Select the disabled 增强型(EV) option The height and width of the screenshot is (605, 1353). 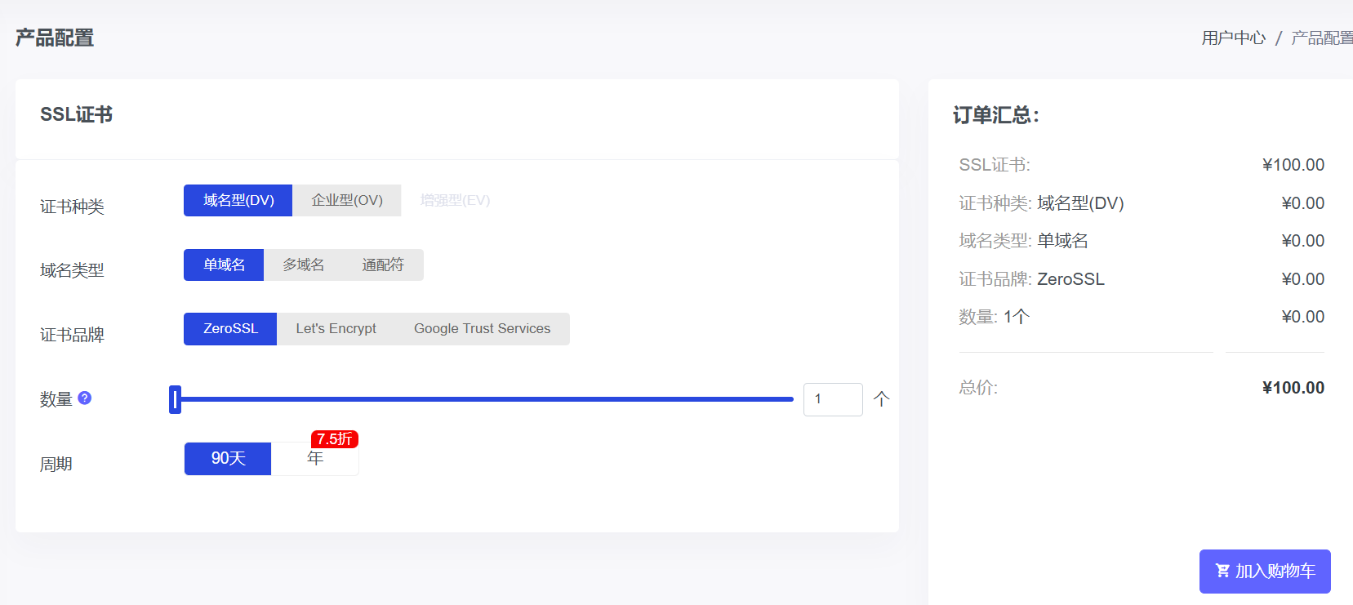point(455,201)
